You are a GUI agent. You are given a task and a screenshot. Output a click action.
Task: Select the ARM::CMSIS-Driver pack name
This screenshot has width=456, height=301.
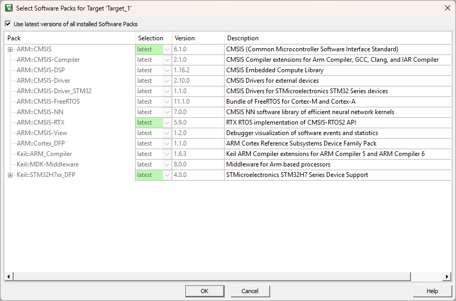43,81
